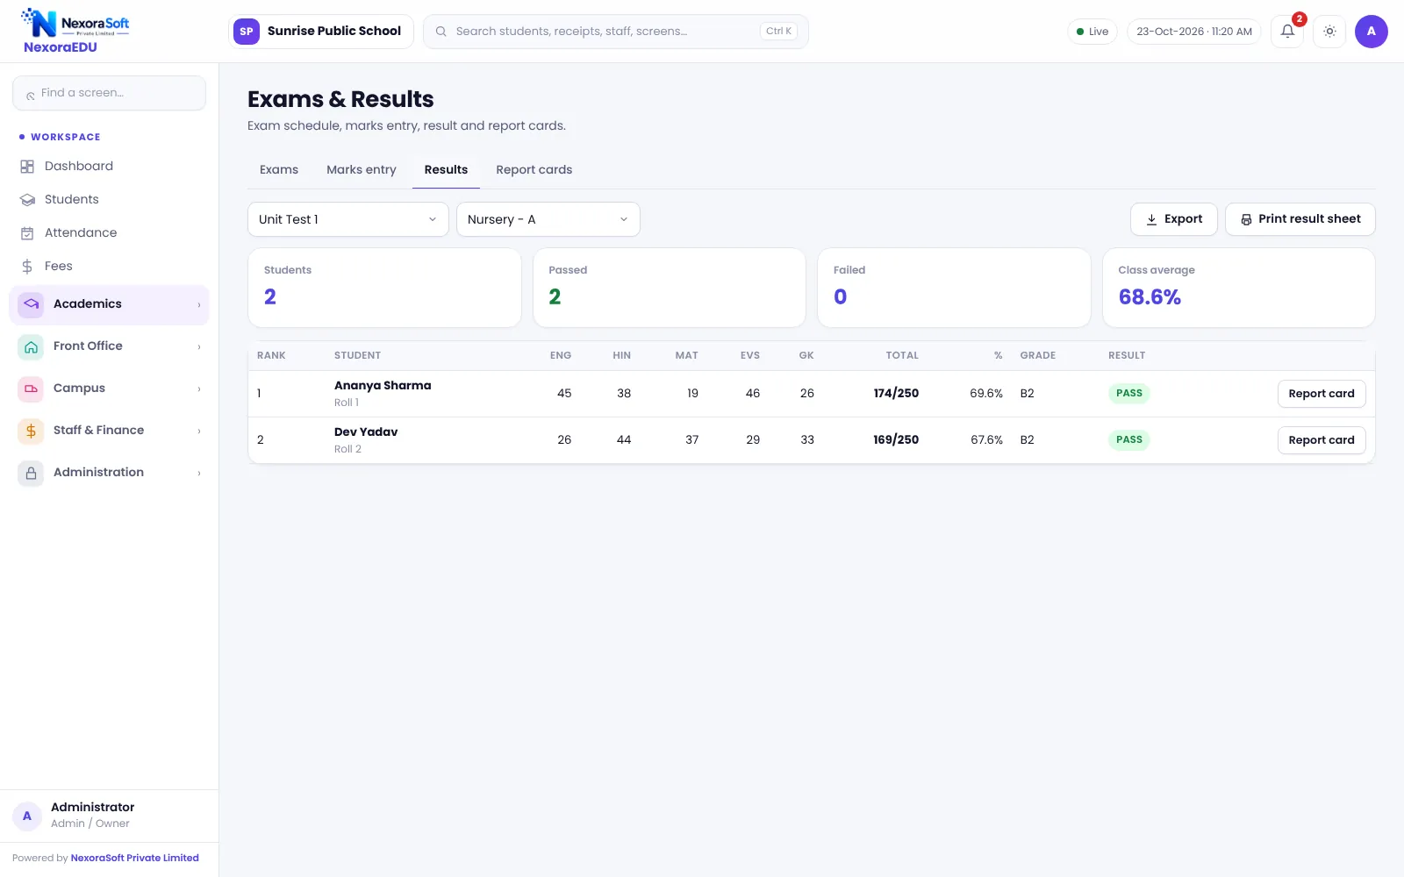Click the Administration lock icon
The width and height of the screenshot is (1404, 877).
coord(31,473)
